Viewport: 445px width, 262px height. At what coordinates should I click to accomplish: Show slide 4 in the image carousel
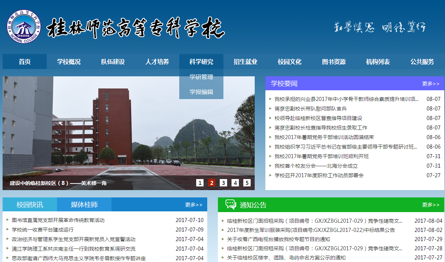coord(235,183)
